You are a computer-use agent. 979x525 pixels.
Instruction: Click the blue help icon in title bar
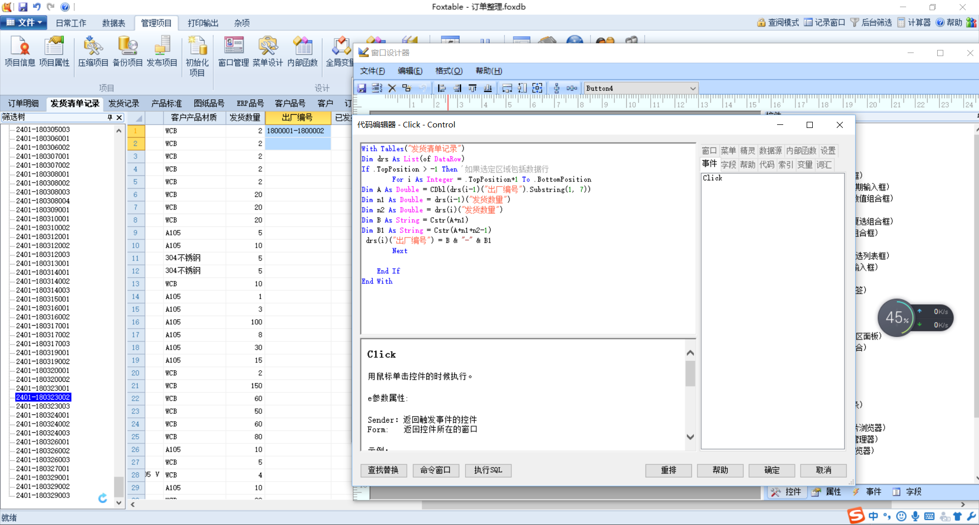point(65,7)
